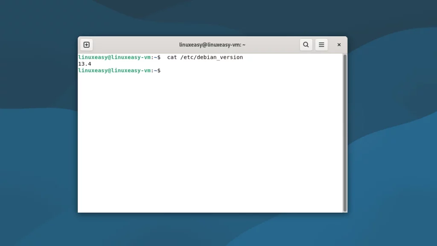This screenshot has height=246, width=437.
Task: Click the empty white terminal area
Action: (213, 141)
